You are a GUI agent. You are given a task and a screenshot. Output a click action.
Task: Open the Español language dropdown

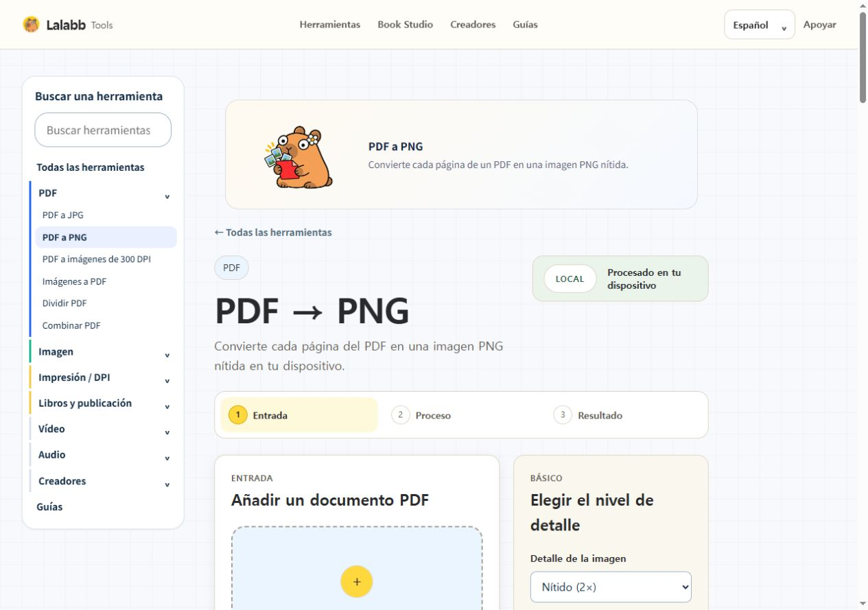[760, 25]
